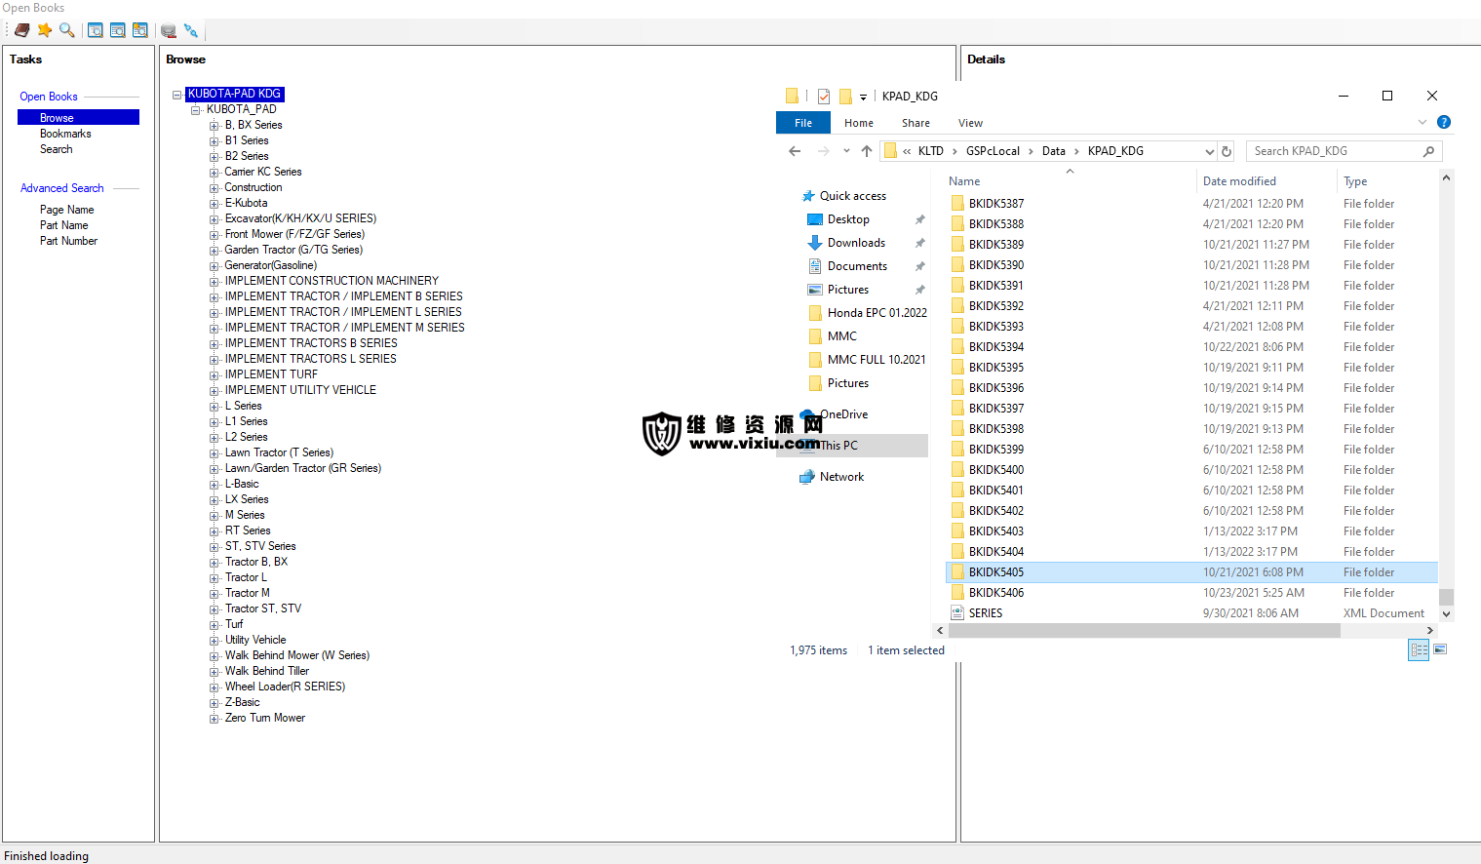
Task: Refresh the KPAD_KDG folder view
Action: [1227, 151]
